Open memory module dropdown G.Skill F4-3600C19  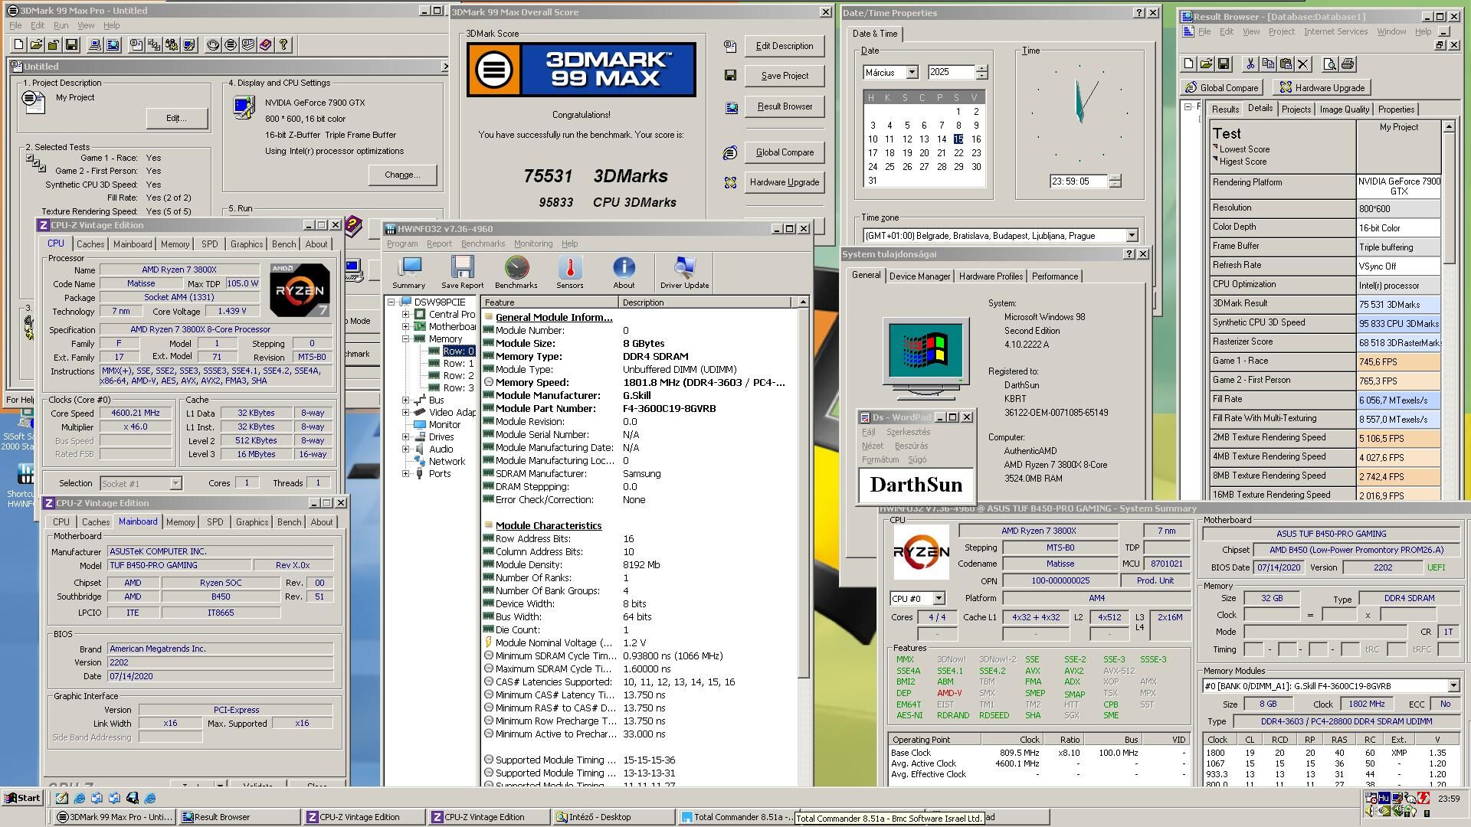coord(1453,686)
